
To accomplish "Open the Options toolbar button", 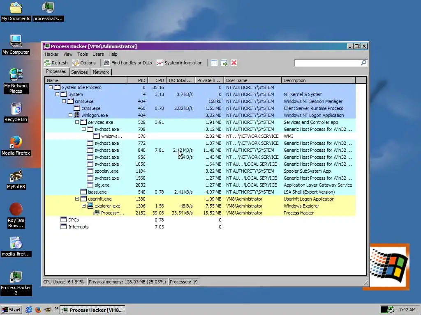I will [x=84, y=63].
